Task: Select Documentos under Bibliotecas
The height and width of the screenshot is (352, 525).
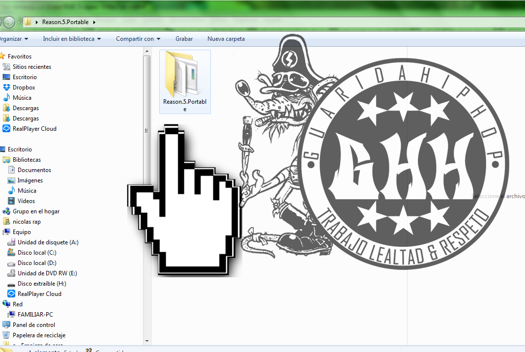Action: (34, 170)
